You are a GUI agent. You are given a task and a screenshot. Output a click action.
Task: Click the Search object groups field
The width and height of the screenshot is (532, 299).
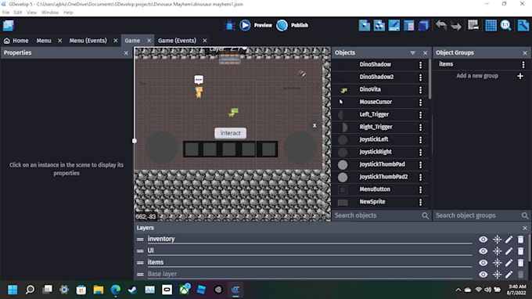477,215
